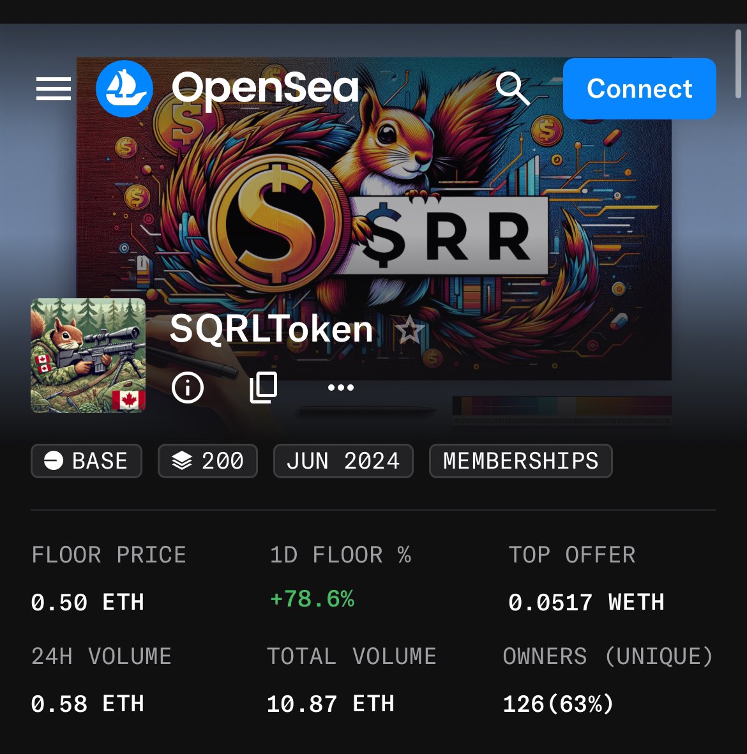Viewport: 747px width, 754px height.
Task: Click the 24H VOLUME label
Action: coord(102,656)
